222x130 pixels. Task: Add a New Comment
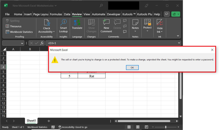tap(106, 26)
